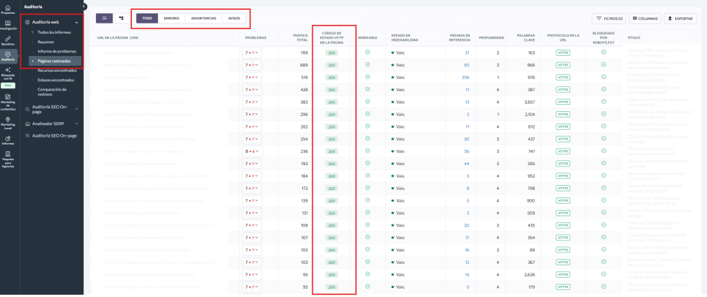Open the Problemas dropdown in first row
The height and width of the screenshot is (297, 707).
tap(251, 52)
